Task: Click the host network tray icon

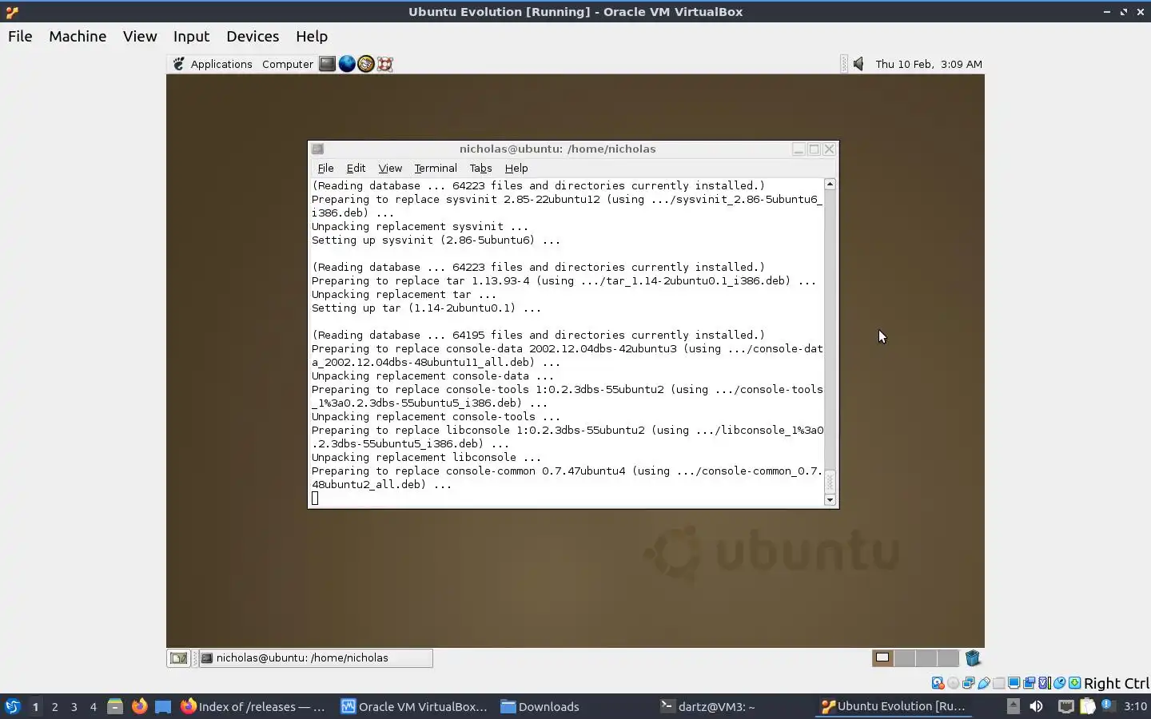Action: click(x=1065, y=706)
